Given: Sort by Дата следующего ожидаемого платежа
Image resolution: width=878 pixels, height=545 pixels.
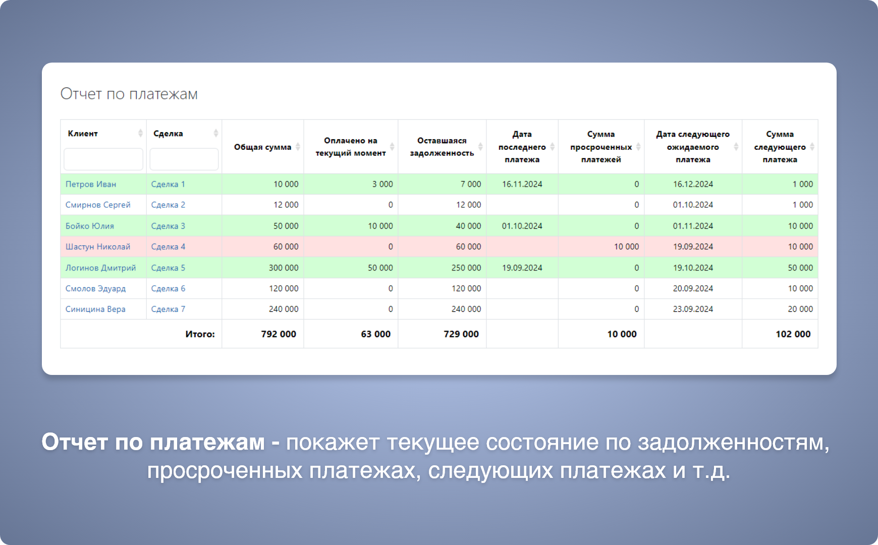Looking at the screenshot, I should click(736, 147).
